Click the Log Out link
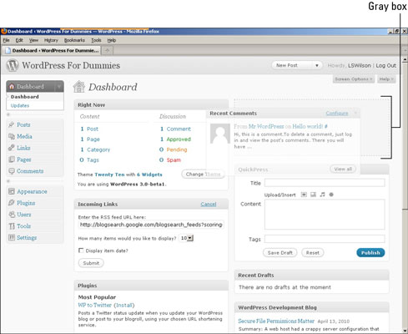 386,65
